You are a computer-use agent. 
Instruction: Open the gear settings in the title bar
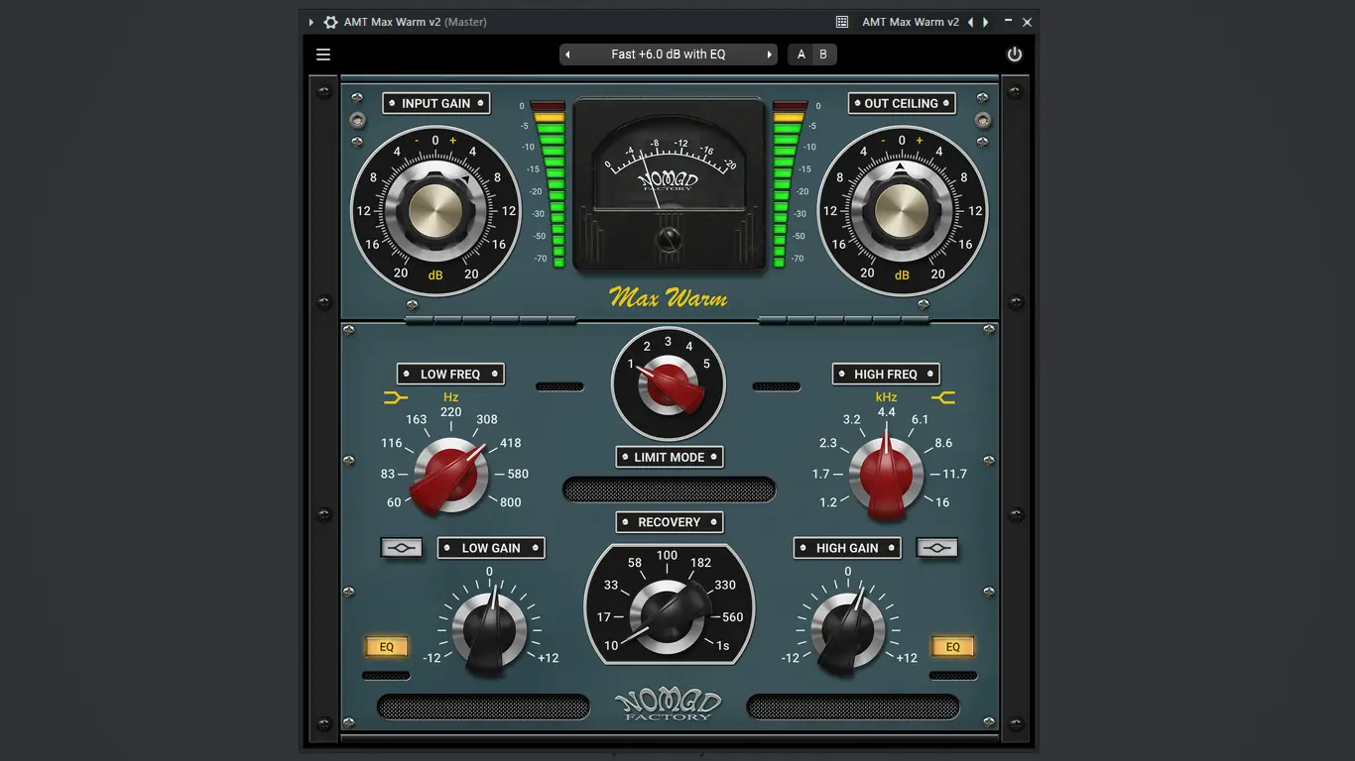pyautogui.click(x=330, y=22)
